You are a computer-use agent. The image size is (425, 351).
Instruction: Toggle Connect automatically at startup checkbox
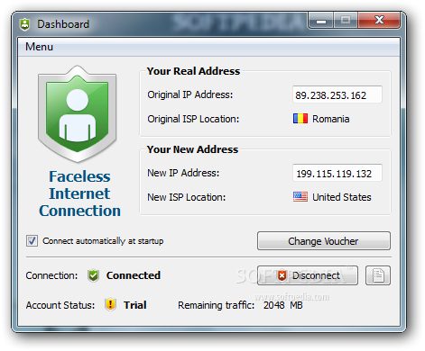(32, 240)
